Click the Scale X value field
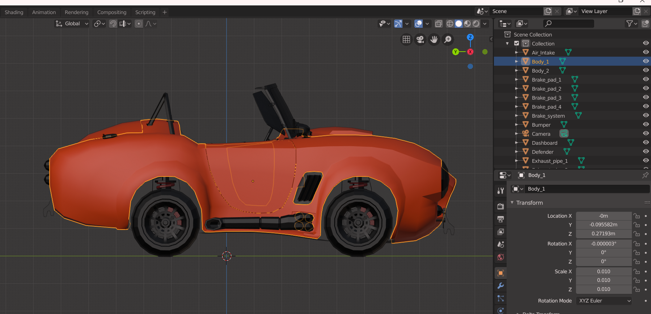Viewport: 651px width, 314px height. click(603, 271)
